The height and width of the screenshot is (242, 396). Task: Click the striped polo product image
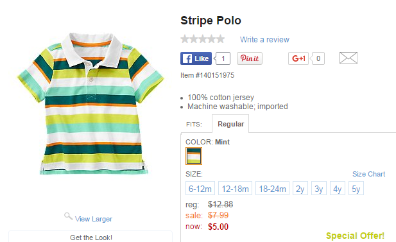pos(90,103)
